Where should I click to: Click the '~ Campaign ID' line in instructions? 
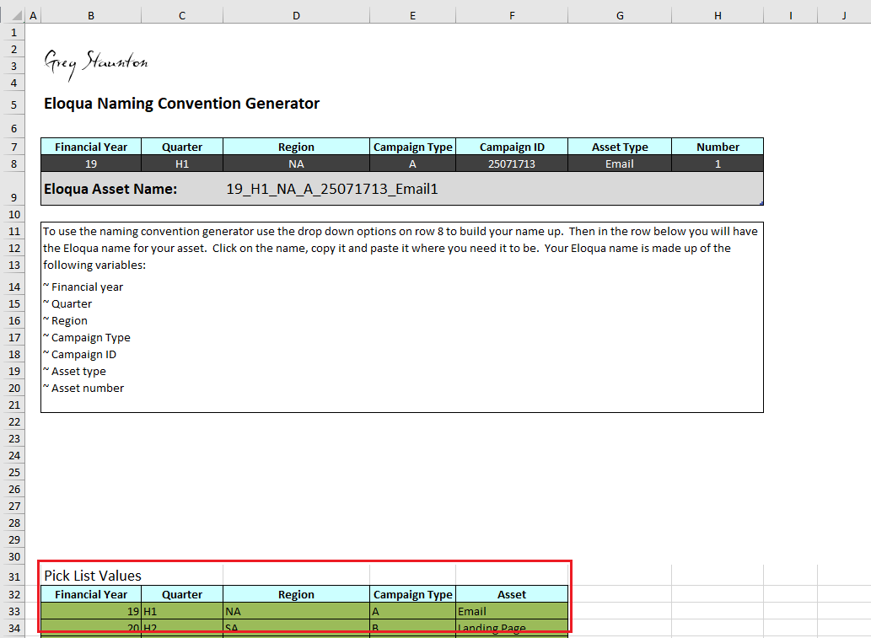pyautogui.click(x=79, y=354)
